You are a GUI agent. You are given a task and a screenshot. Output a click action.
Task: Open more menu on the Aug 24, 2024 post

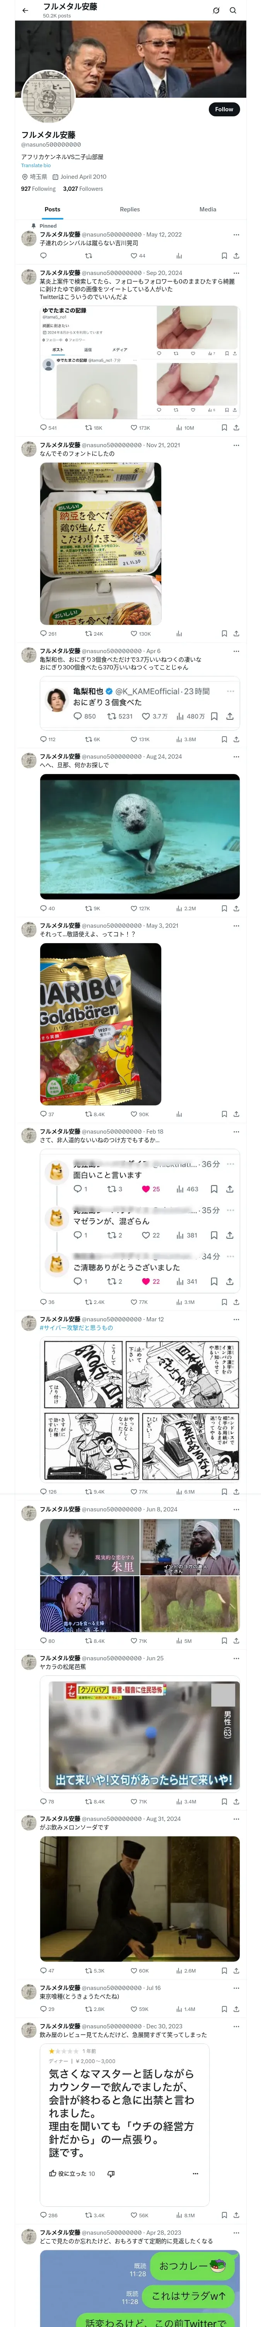(x=236, y=757)
